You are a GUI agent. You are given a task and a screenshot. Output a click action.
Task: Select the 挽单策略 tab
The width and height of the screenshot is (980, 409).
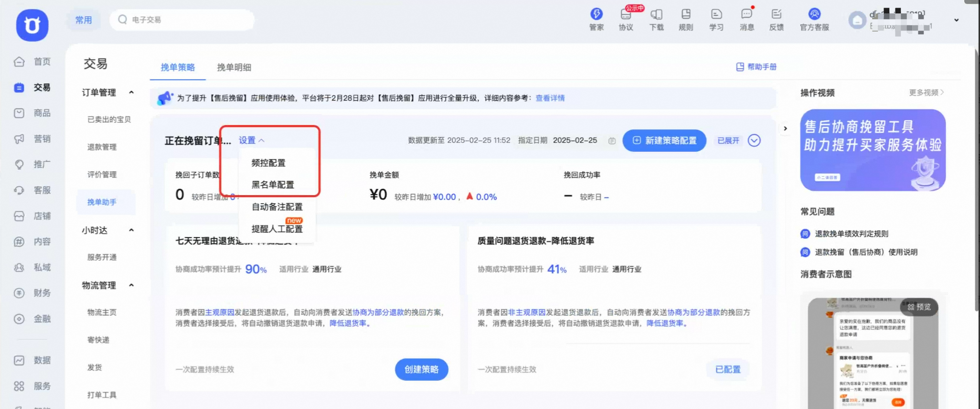click(178, 67)
